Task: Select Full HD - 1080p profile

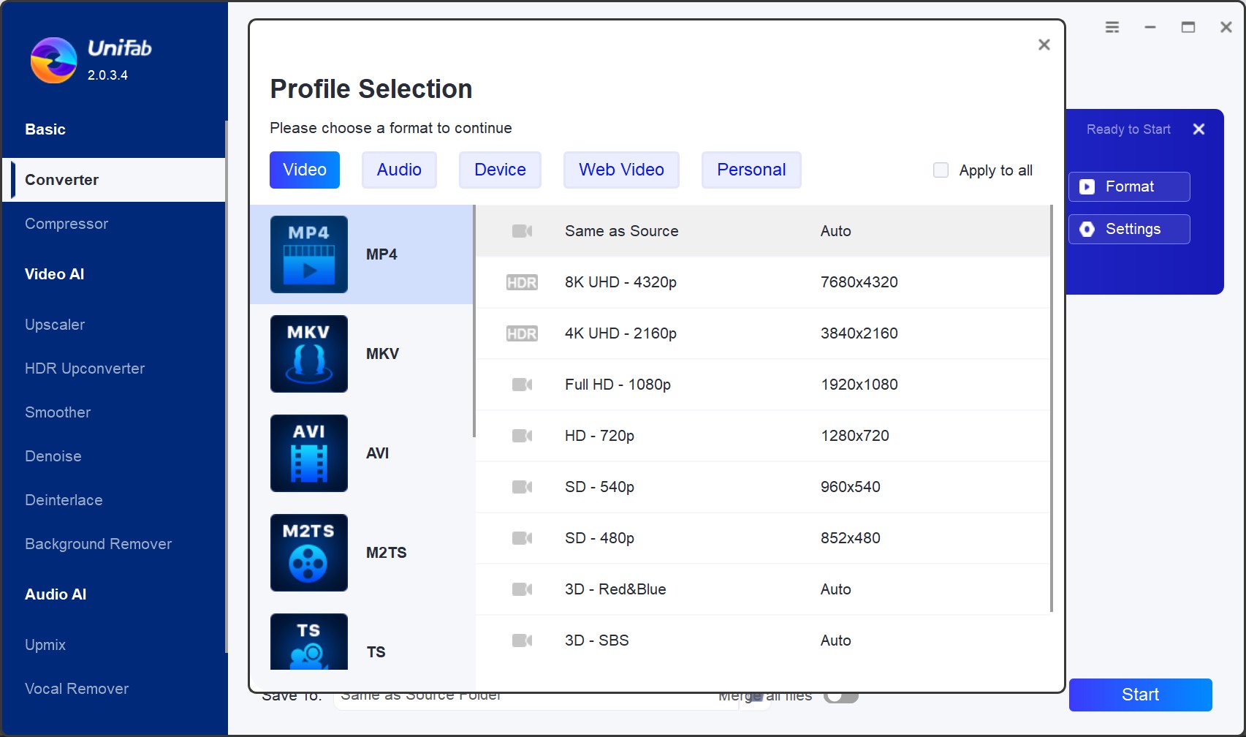Action: coord(762,385)
